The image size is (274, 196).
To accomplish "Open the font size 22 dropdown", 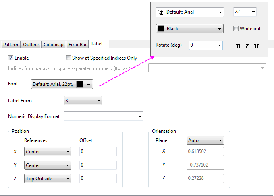I will (245, 12).
